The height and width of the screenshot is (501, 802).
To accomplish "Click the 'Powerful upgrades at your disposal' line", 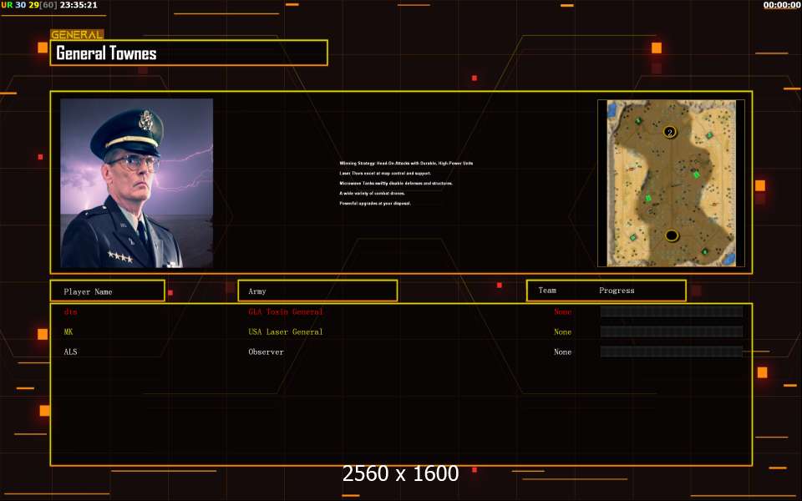I will (375, 204).
